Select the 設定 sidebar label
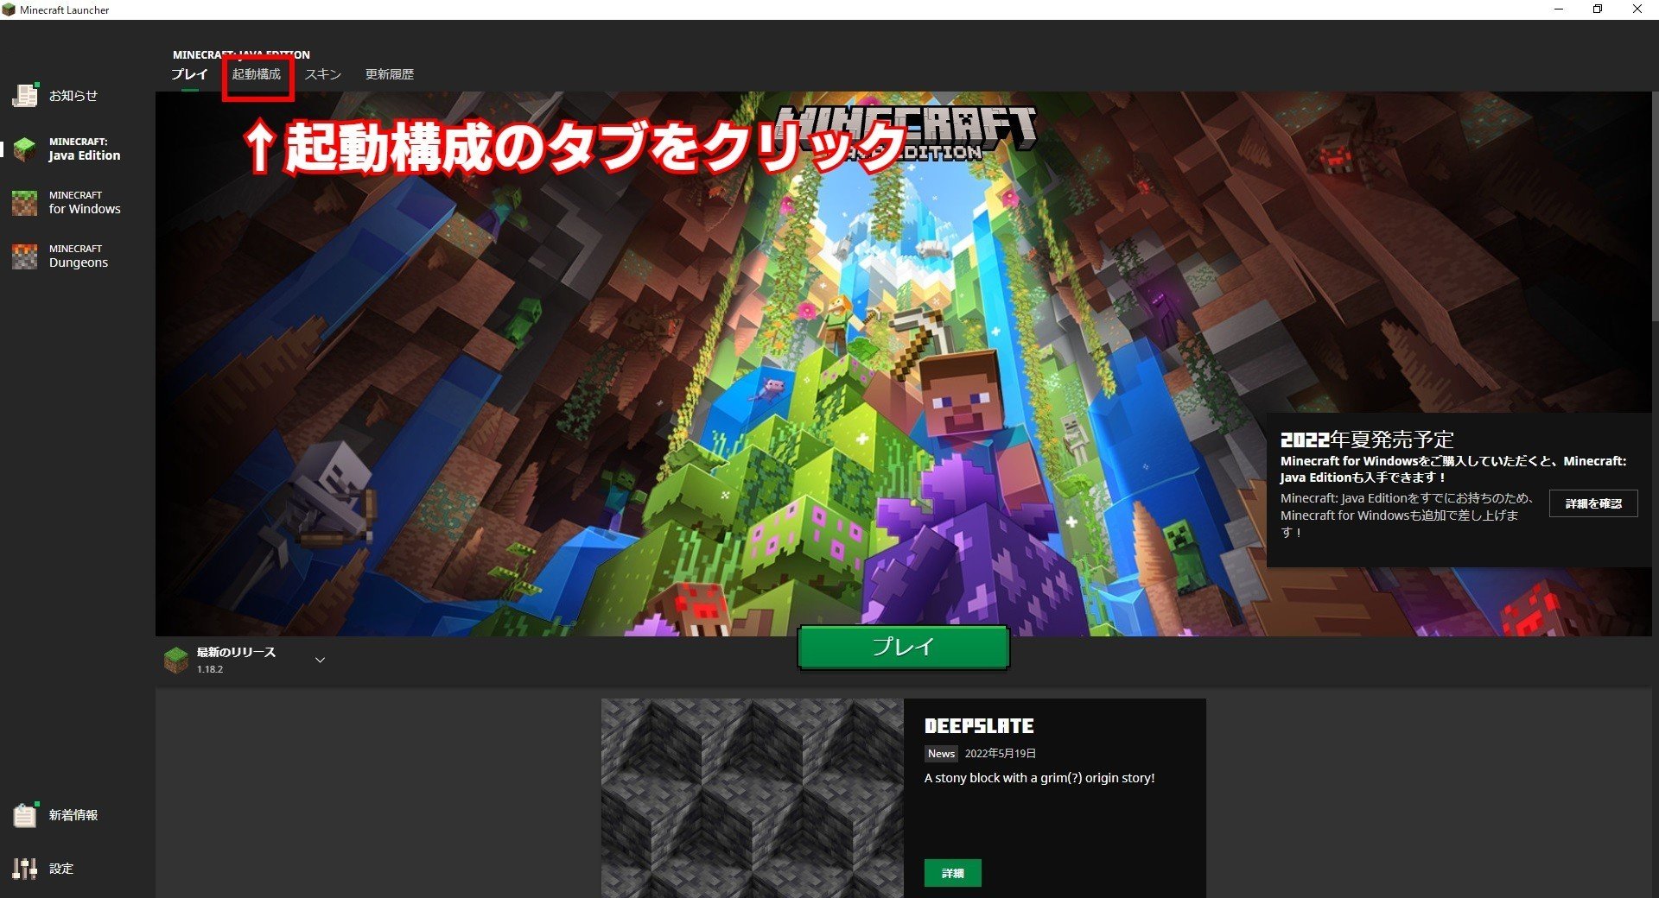 (61, 869)
